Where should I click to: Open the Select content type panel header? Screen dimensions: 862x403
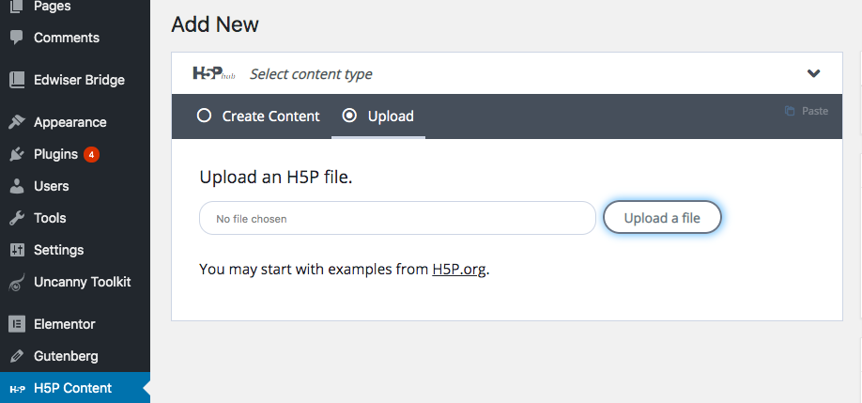click(x=507, y=73)
